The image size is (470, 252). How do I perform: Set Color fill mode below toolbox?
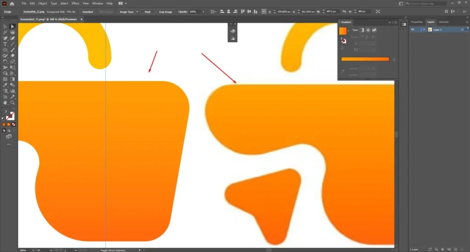pyautogui.click(x=4, y=124)
